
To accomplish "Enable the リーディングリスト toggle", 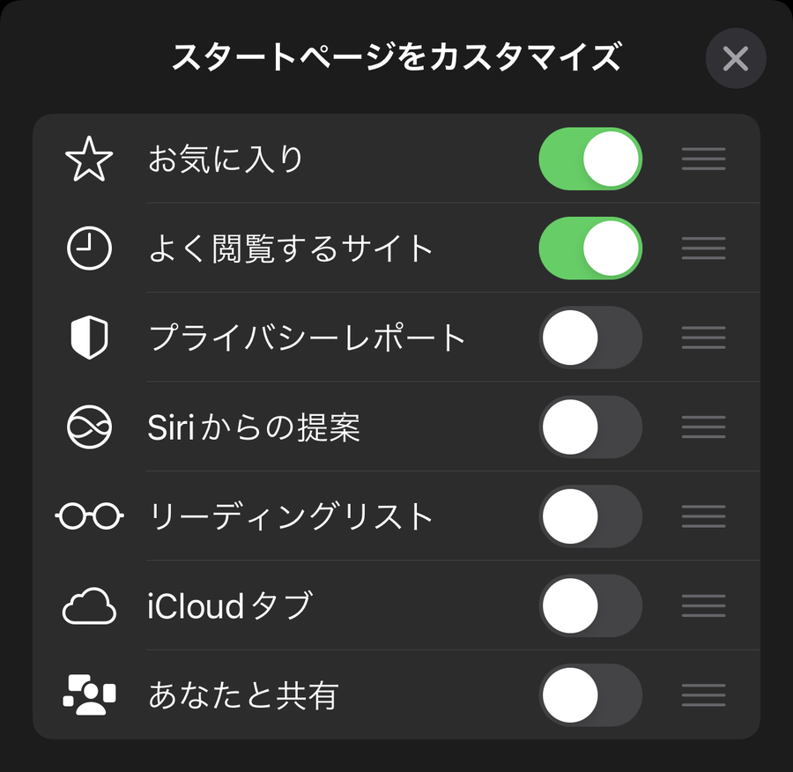I will [x=589, y=517].
